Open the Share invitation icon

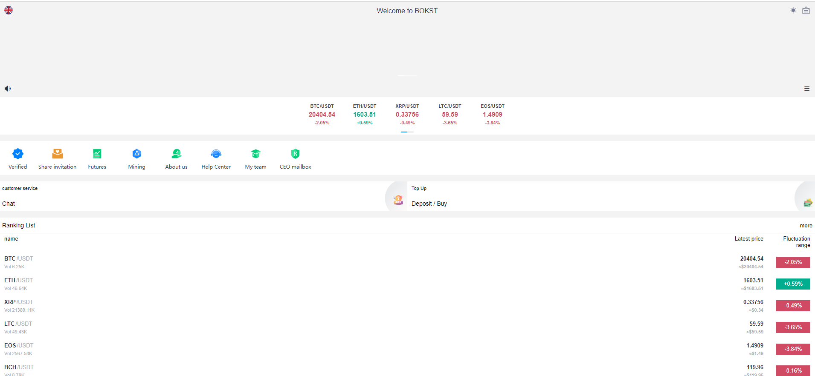coord(57,154)
